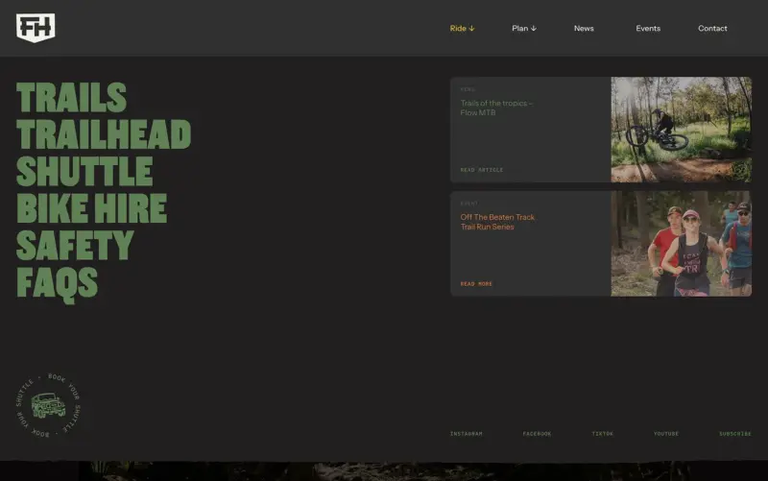Click Read More on Off The Beaten Track card
The image size is (768, 481).
[476, 284]
